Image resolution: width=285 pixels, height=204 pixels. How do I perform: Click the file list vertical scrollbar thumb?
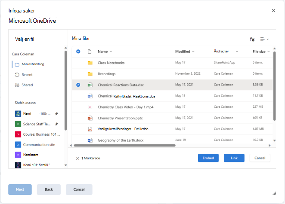click(275, 86)
